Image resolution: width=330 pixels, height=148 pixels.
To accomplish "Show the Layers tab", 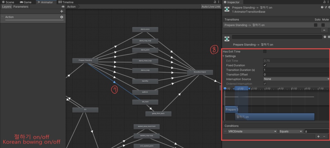I will click(x=6, y=7).
